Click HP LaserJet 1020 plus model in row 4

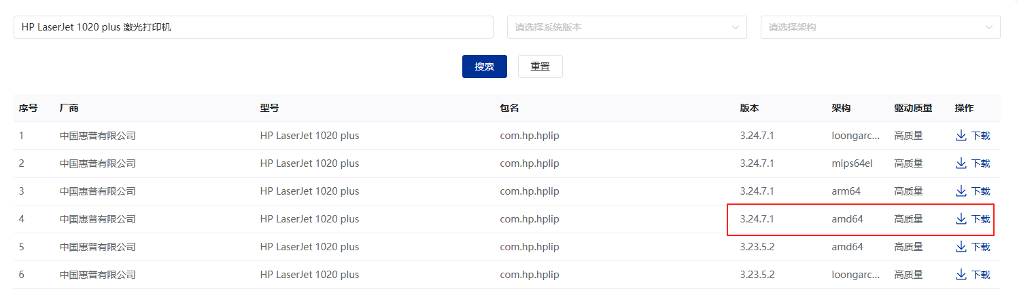coord(309,219)
